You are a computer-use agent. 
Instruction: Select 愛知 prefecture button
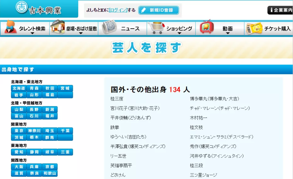[x=19, y=152]
